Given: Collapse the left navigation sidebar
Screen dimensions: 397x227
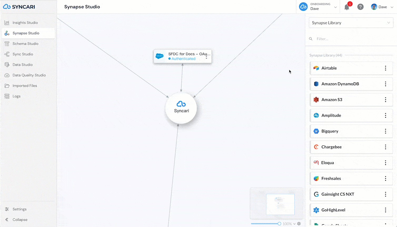Looking at the screenshot, I should point(19,220).
